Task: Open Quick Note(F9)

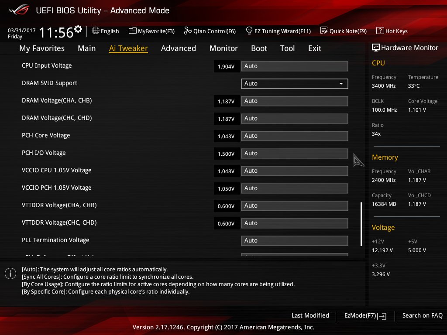Action: pos(344,31)
